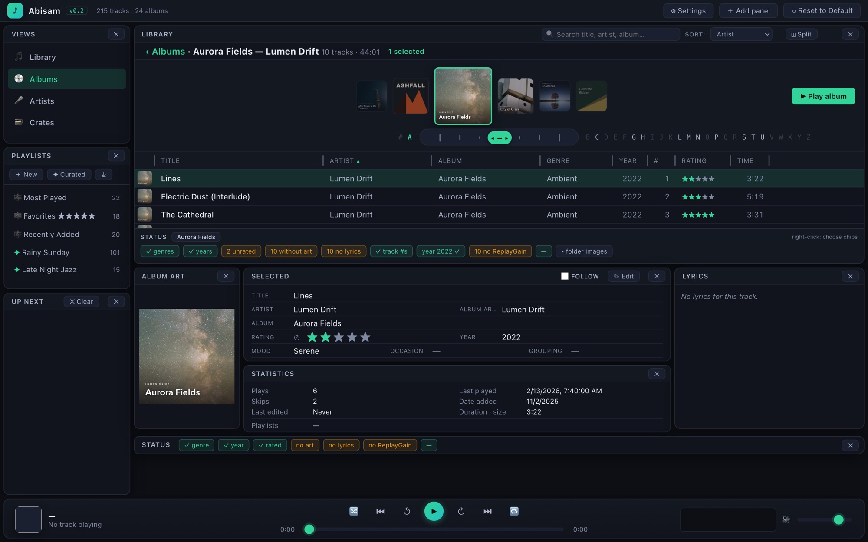Close the Up Next panel

tap(116, 301)
